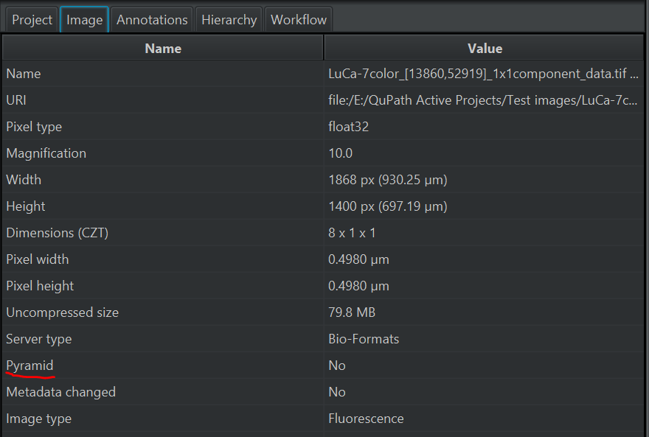Switch to the Hierarchy tab

[x=229, y=19]
